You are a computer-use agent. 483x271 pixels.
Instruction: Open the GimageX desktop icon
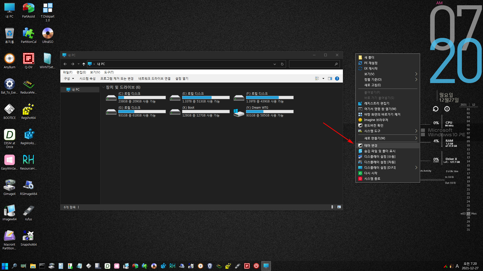click(x=10, y=188)
